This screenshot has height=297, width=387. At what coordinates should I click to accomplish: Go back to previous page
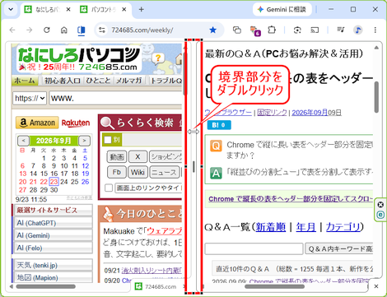point(12,30)
